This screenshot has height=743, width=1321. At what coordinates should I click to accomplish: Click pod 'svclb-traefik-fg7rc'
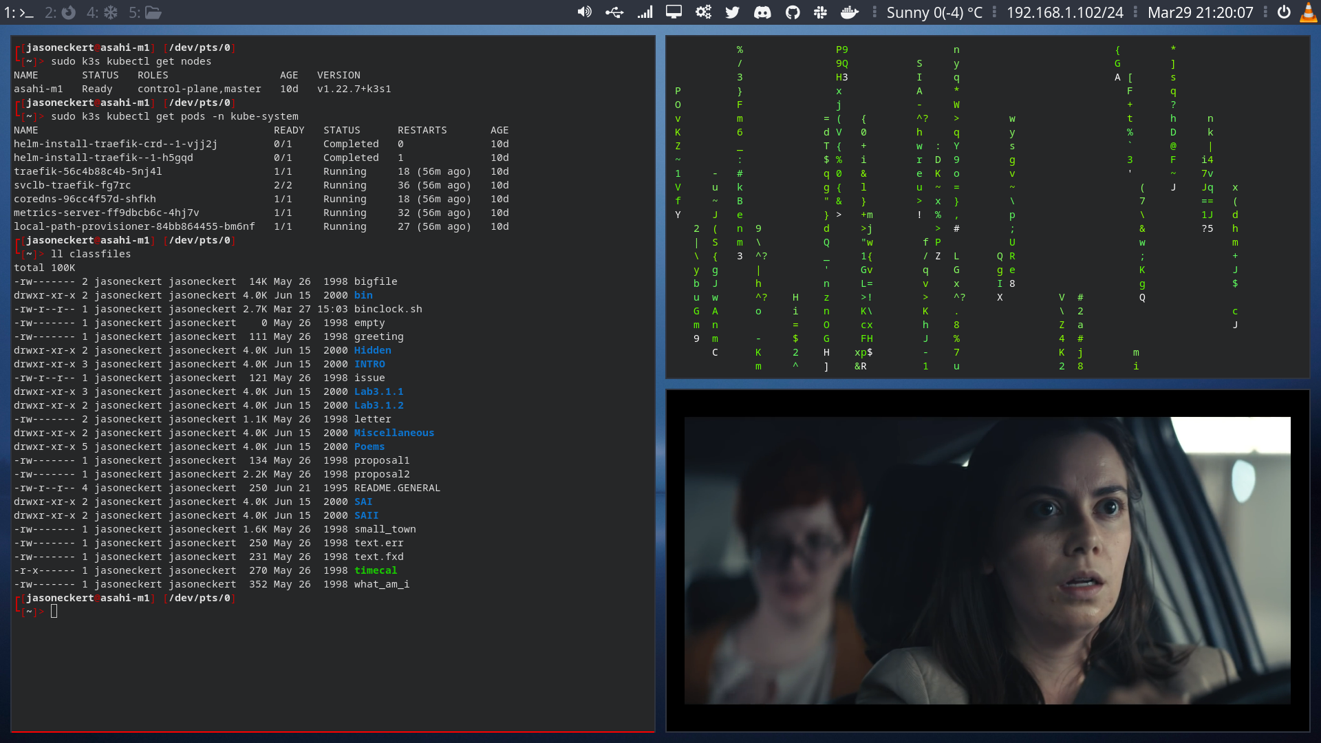(72, 185)
